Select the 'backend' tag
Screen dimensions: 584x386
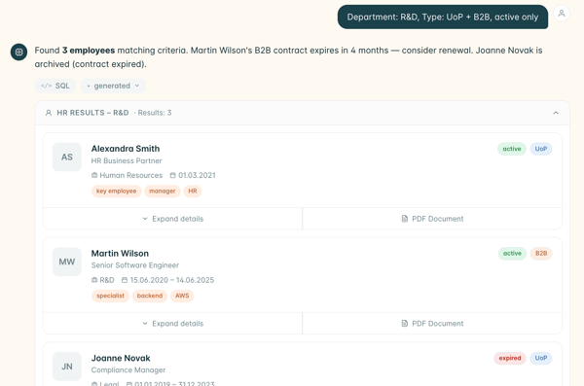pyautogui.click(x=150, y=296)
